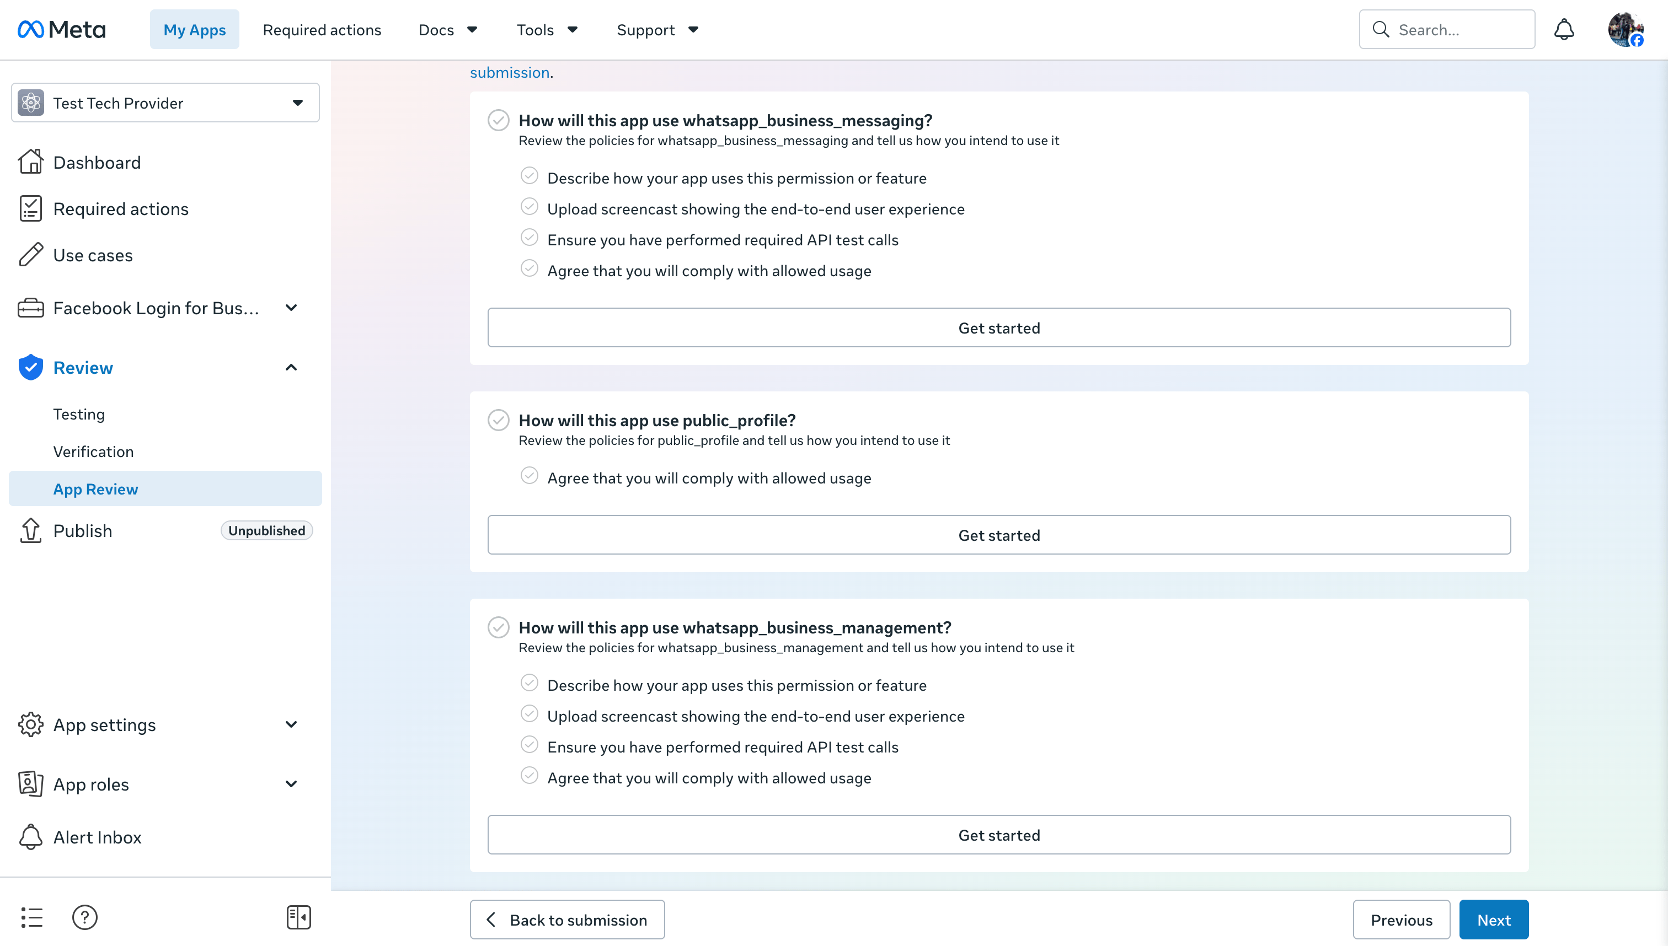The height and width of the screenshot is (946, 1668).
Task: Collapse the sidebar panel icon
Action: [x=298, y=917]
